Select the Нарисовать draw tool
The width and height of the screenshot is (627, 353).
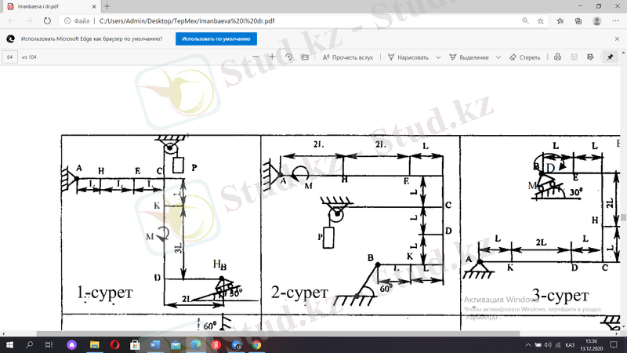pos(408,57)
